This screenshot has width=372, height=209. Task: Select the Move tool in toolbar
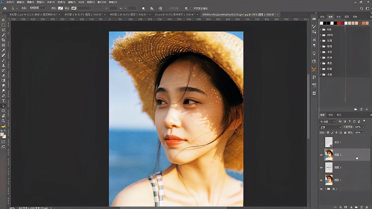pos(3,20)
